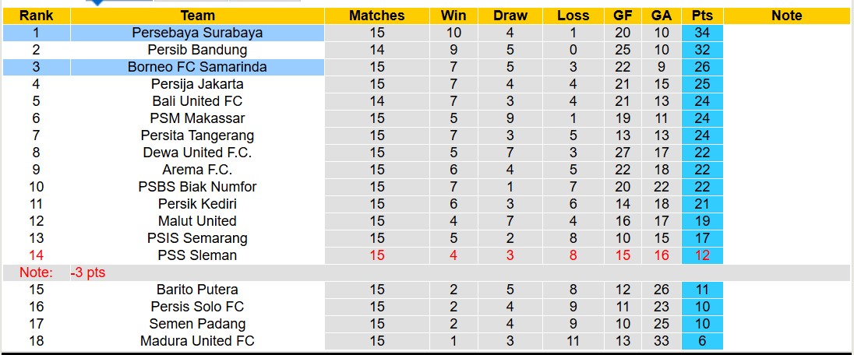Click the Rank column header
This screenshot has height=355, width=854.
[x=35, y=16]
